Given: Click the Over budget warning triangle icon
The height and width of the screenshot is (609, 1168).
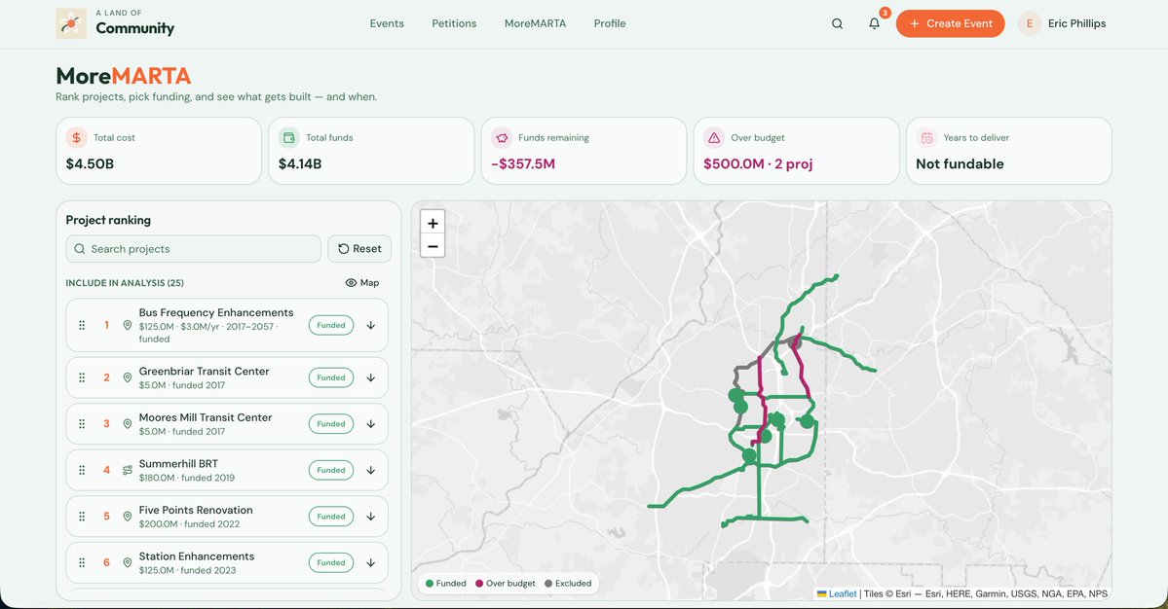Looking at the screenshot, I should 714,137.
